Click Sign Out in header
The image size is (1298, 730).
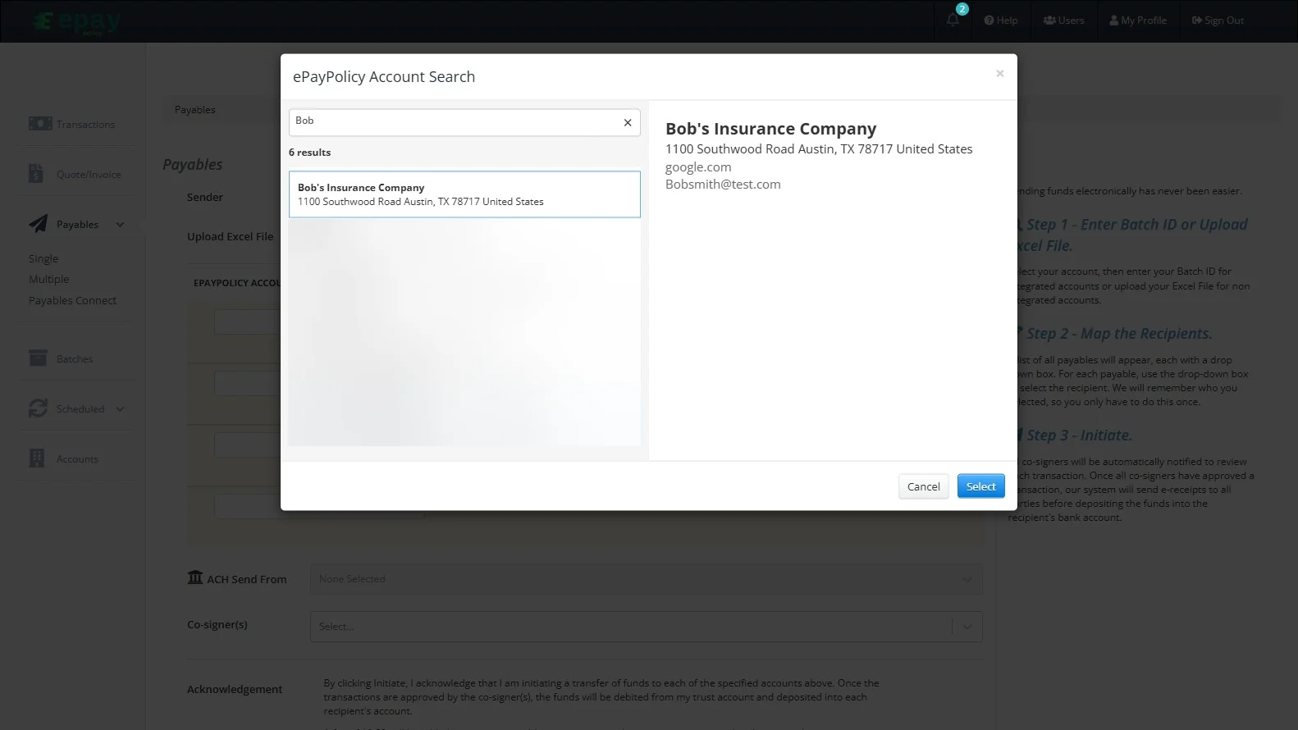click(1218, 21)
